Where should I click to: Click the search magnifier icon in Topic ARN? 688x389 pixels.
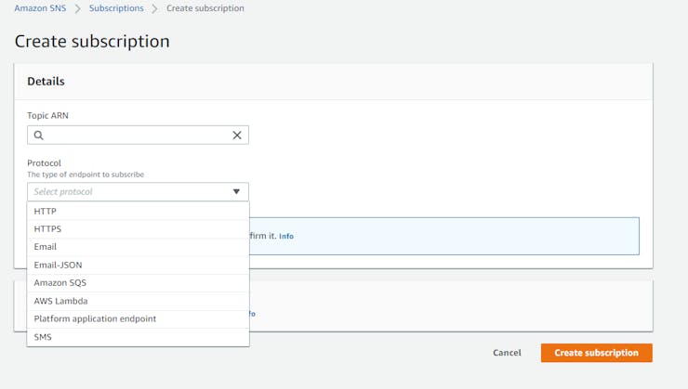38,136
